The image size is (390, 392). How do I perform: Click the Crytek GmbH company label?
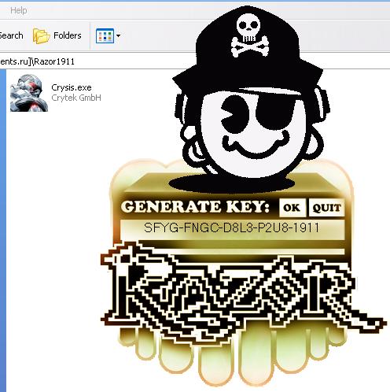click(x=76, y=98)
